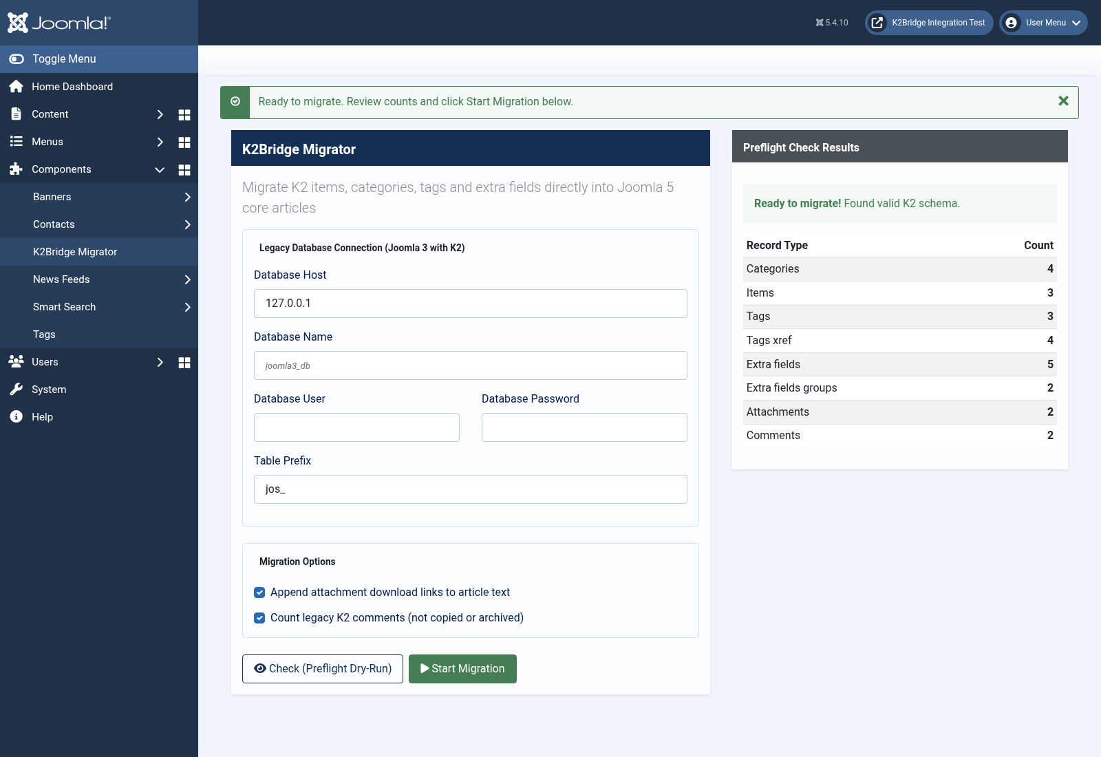Focus the Database Name field

471,365
